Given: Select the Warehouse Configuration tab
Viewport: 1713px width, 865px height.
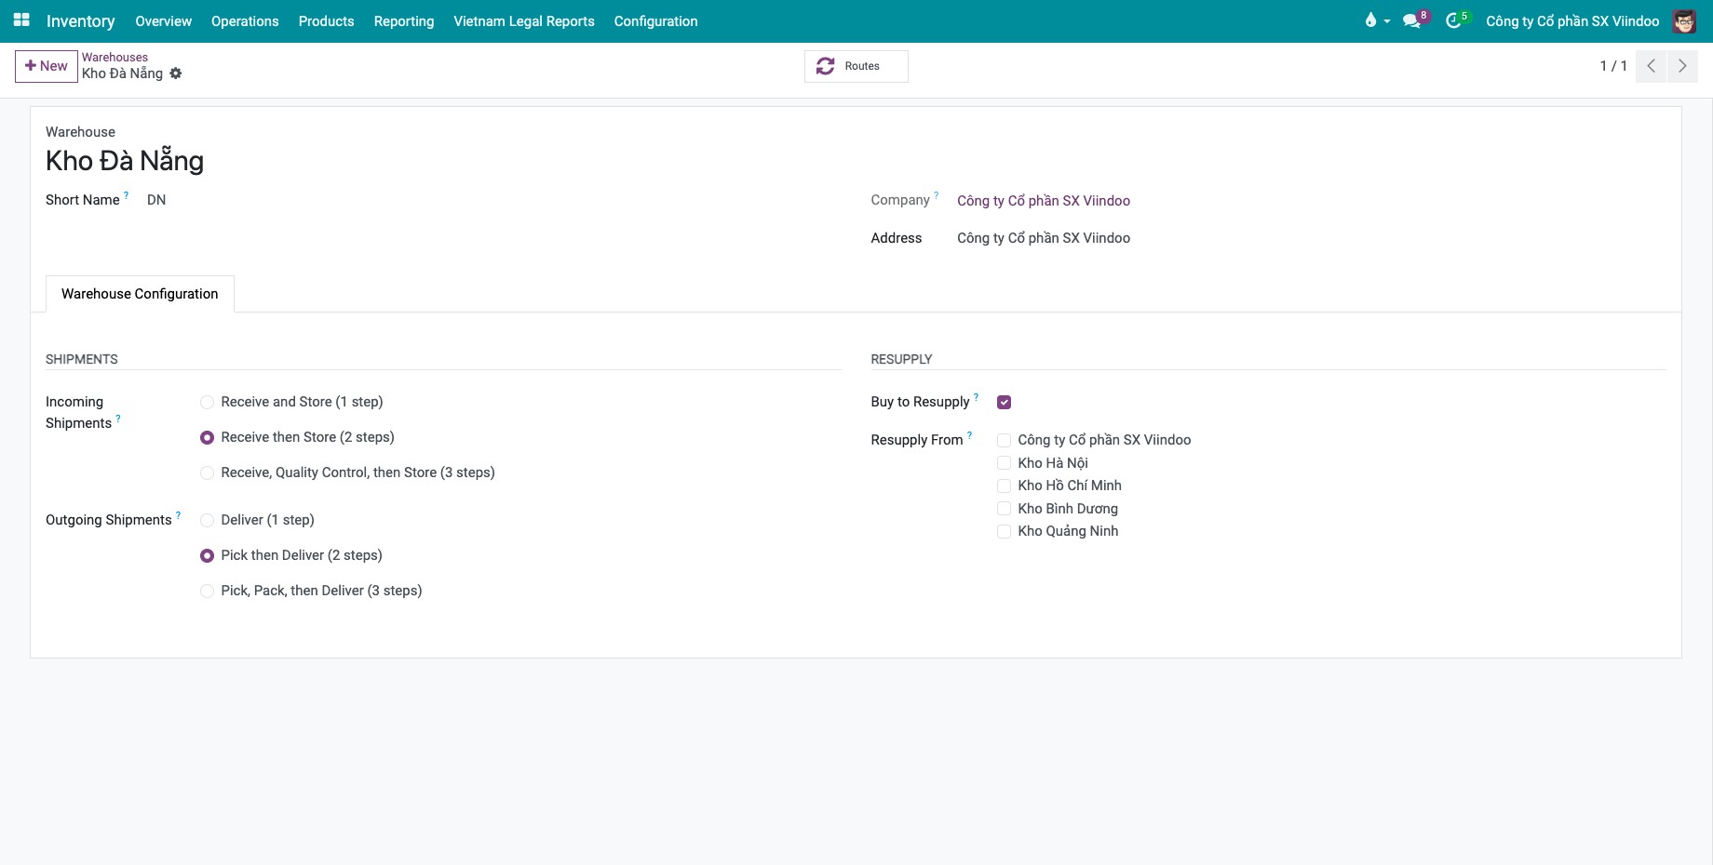Looking at the screenshot, I should point(140,294).
